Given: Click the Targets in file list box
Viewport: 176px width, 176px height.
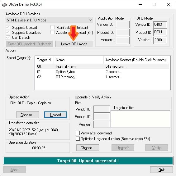Looking at the screenshot, I should pos(140,119).
